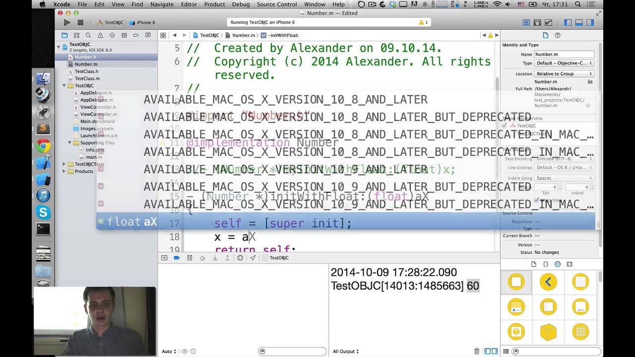
Task: Toggle breakpoints activation in the debug bar
Action: coord(177,258)
